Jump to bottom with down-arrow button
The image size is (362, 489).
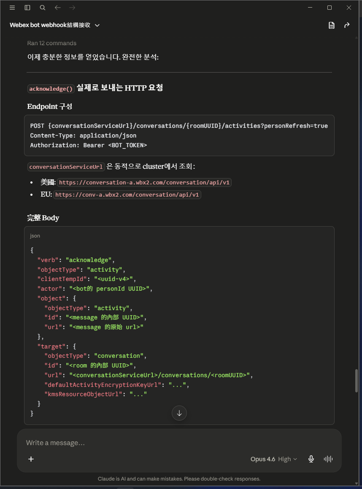pos(179,413)
